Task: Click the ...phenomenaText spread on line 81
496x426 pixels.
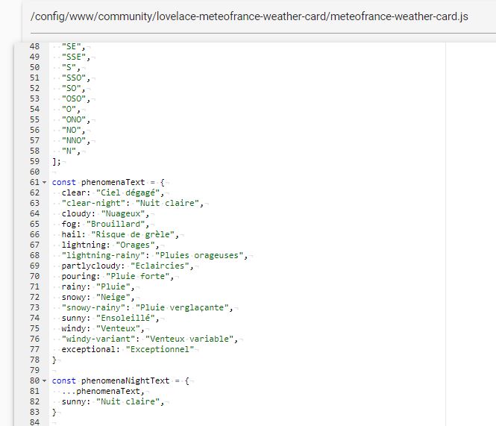Action: pos(101,391)
